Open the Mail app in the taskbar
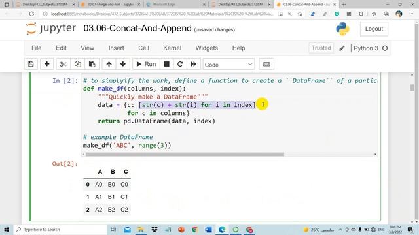The width and height of the screenshot is (419, 235). pos(127,229)
